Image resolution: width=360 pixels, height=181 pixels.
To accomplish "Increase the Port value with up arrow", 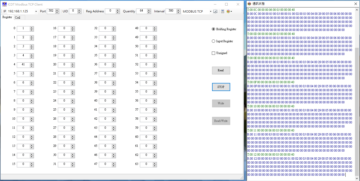I will [57, 10].
